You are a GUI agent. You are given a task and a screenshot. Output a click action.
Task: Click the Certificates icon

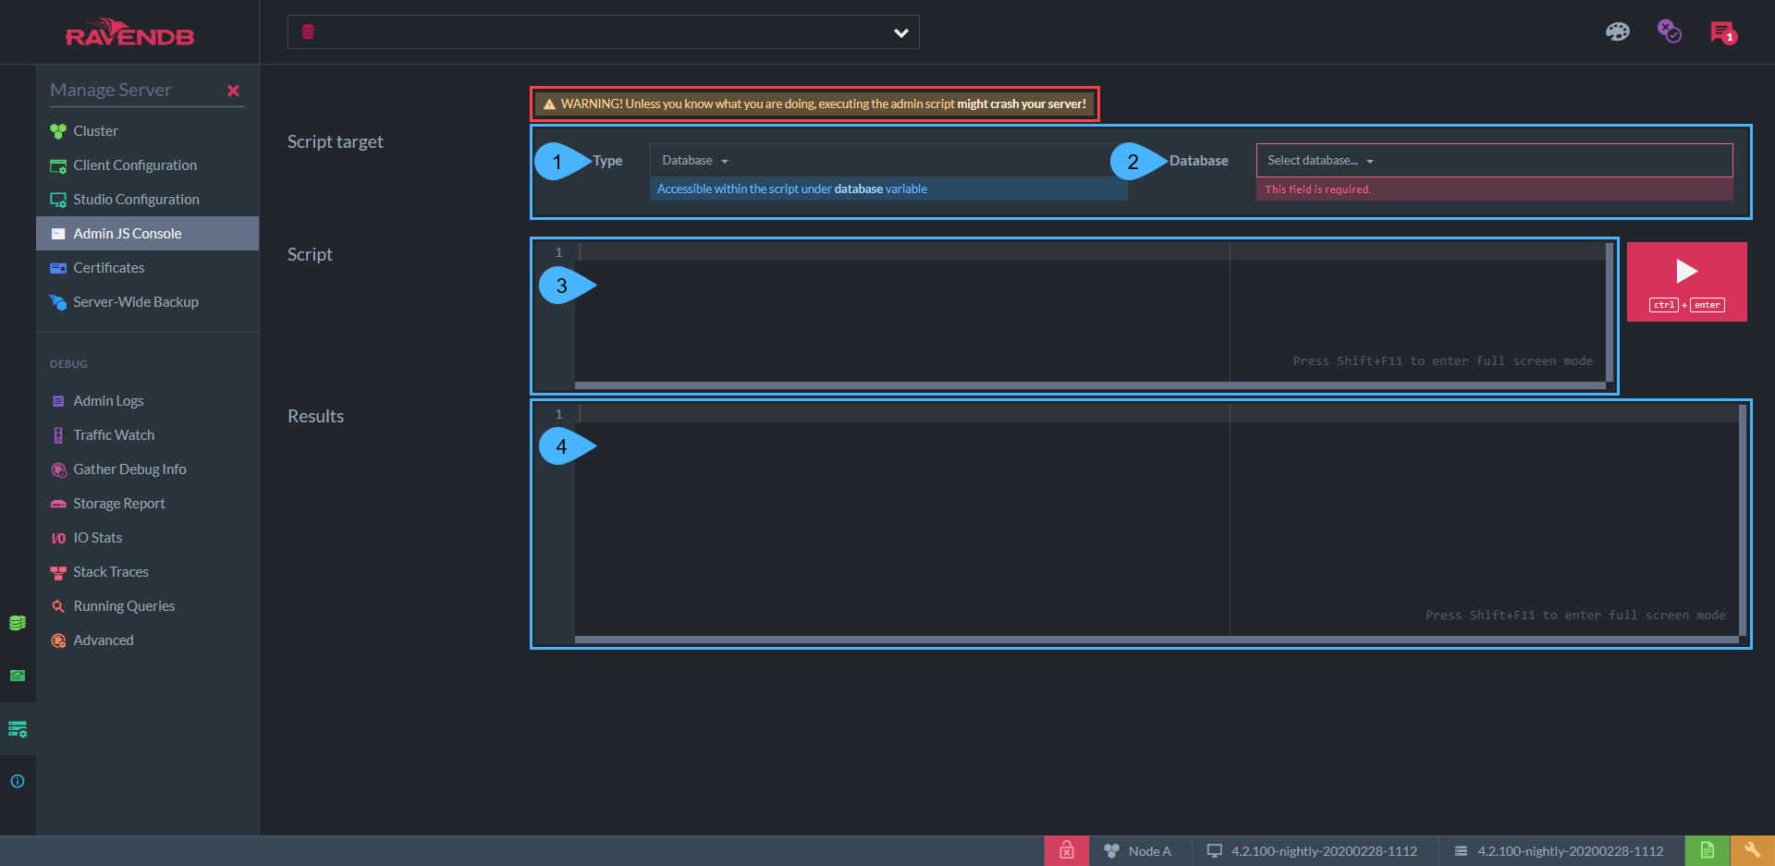tap(58, 268)
